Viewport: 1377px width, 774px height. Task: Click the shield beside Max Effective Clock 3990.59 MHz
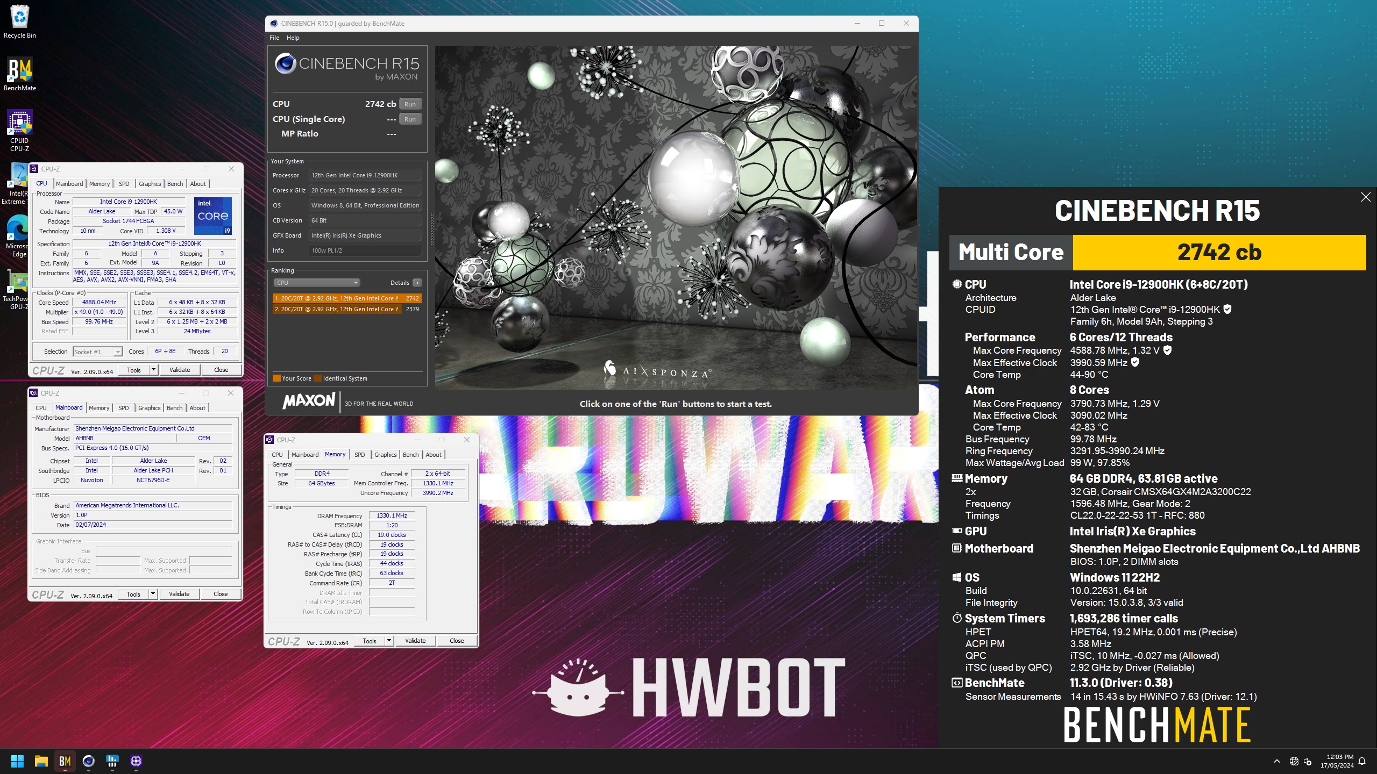[1135, 362]
